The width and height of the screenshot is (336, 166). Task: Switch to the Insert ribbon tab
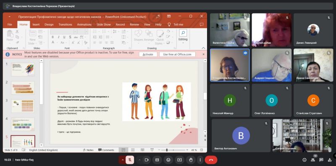[36, 24]
